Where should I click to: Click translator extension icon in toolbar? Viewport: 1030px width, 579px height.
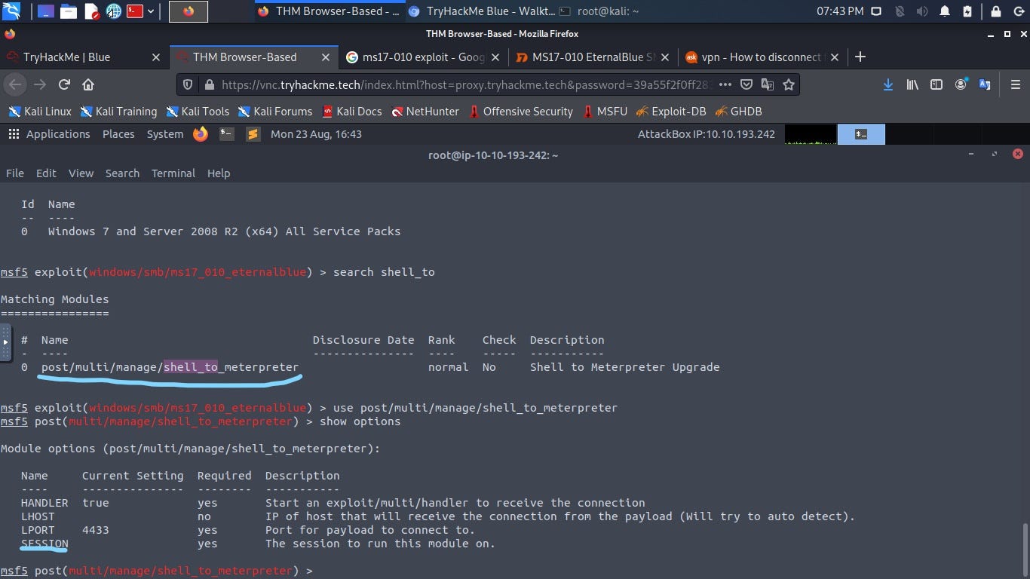click(984, 84)
